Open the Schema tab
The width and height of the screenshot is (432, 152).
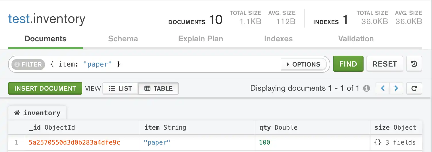pyautogui.click(x=123, y=39)
